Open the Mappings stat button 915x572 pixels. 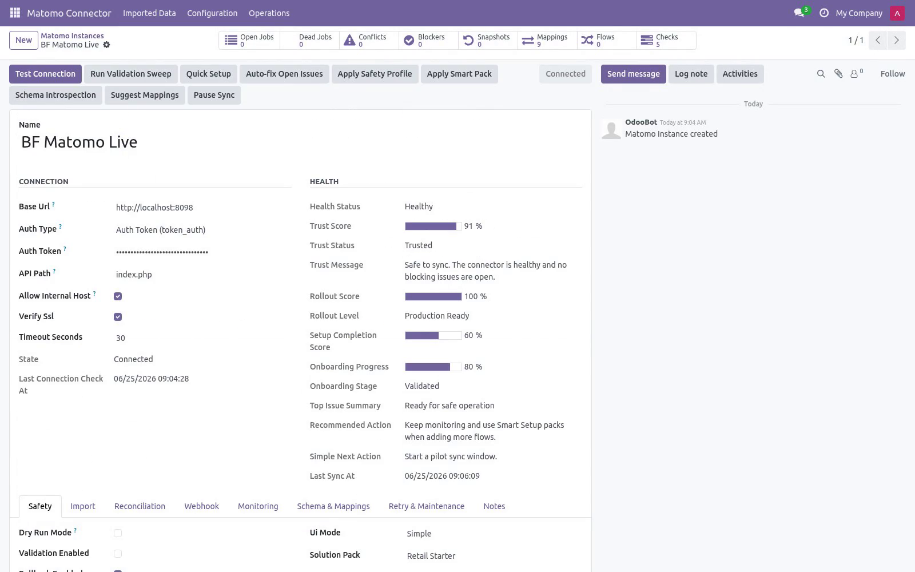[x=547, y=40]
